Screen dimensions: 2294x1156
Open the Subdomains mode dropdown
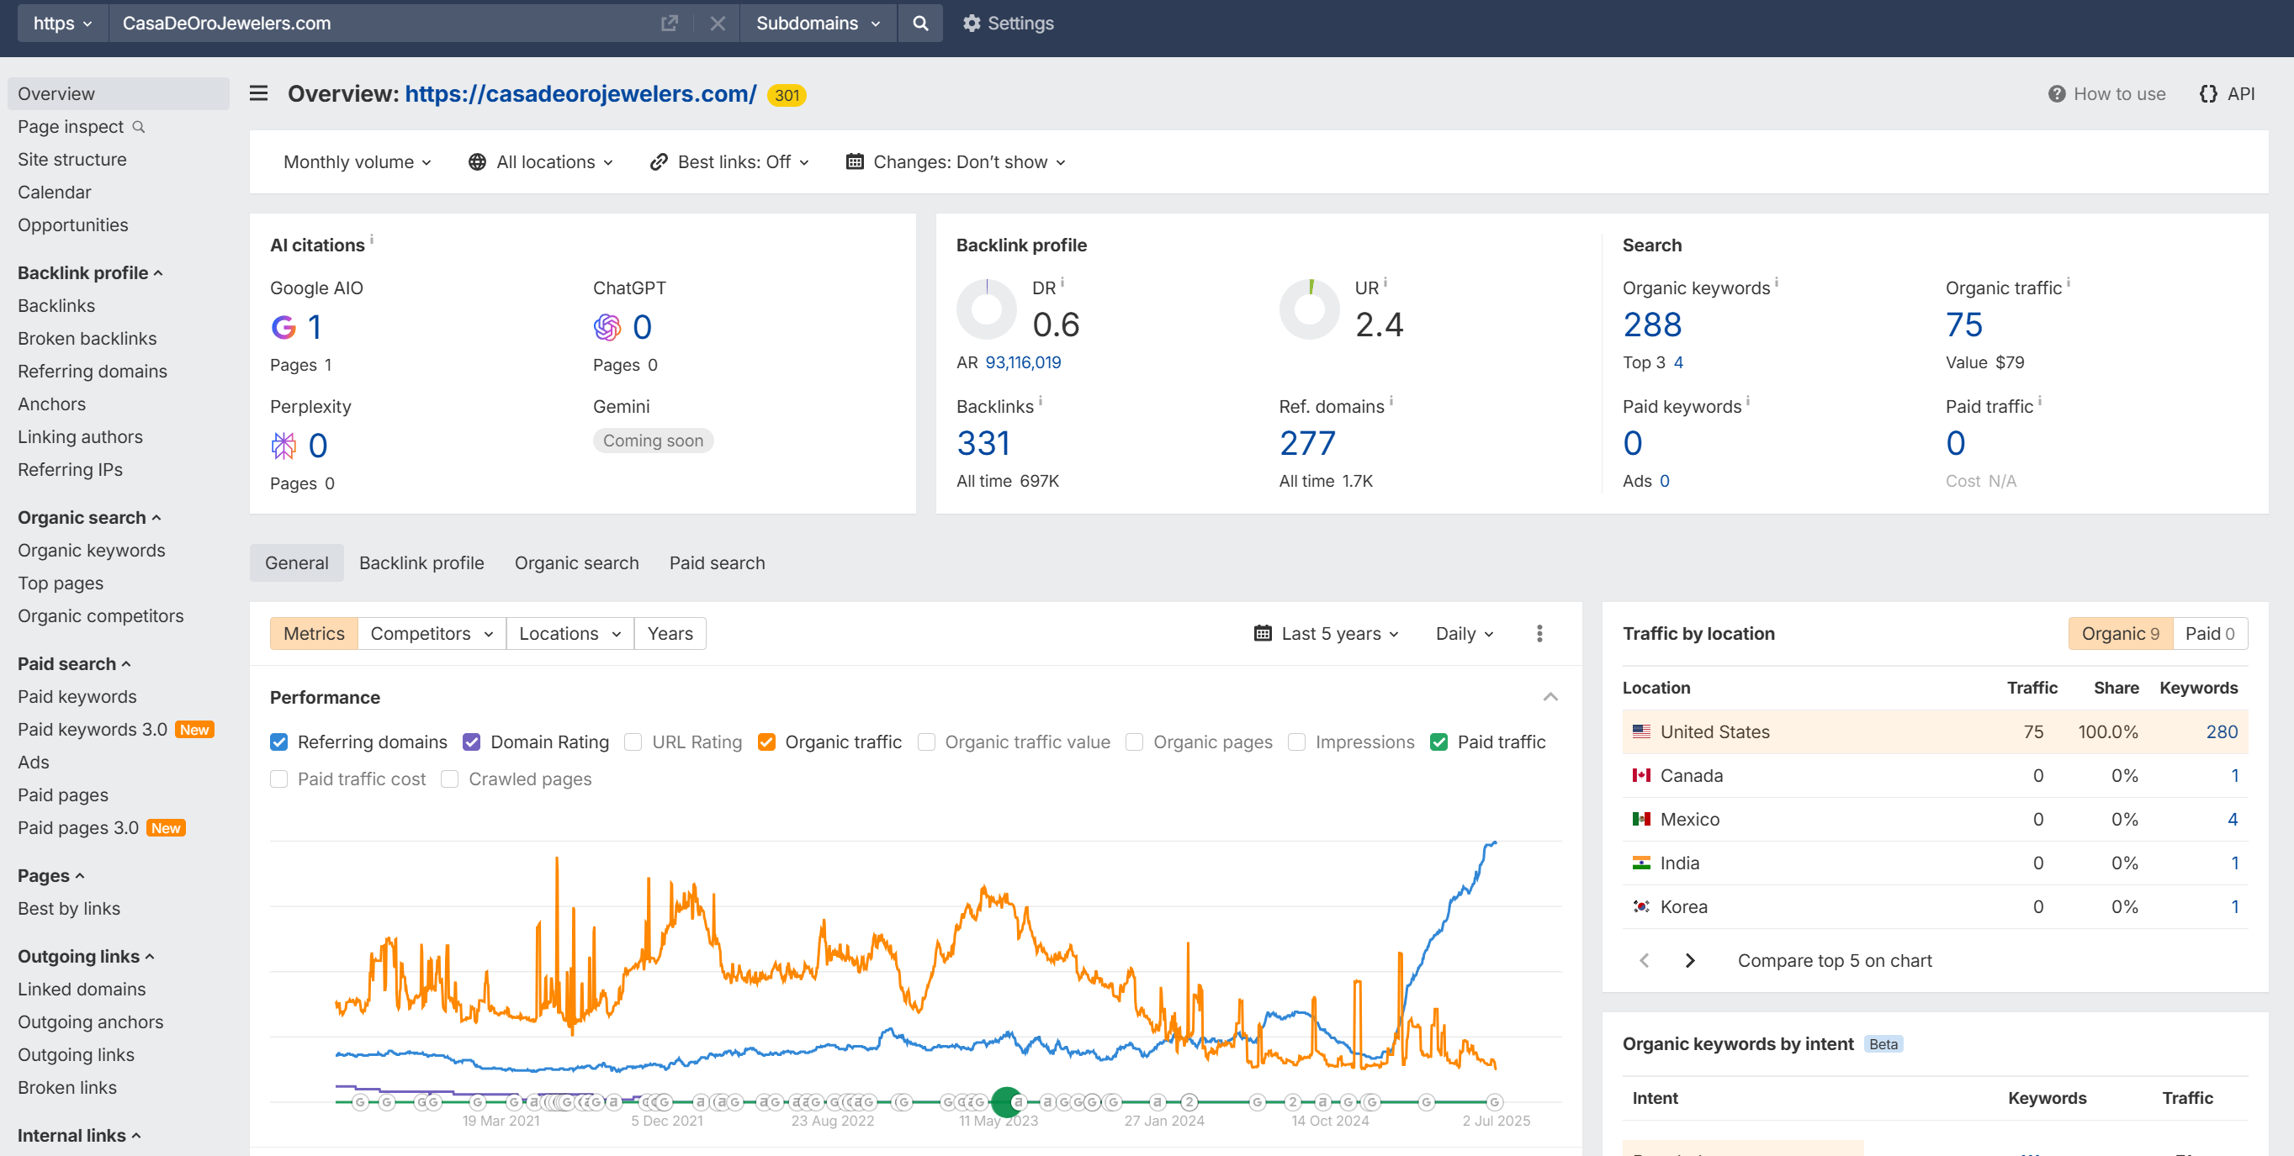(819, 24)
